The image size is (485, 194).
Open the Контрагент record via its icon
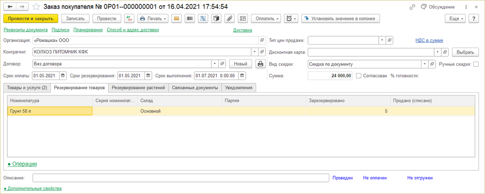262,52
